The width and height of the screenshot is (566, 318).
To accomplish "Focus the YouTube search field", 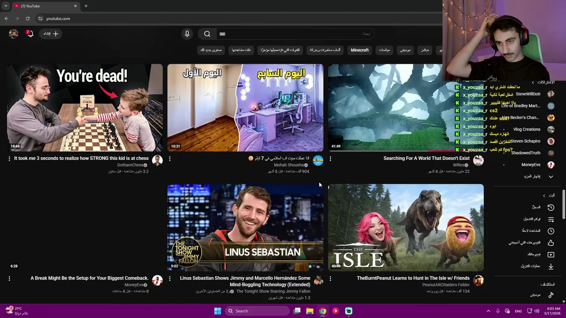I will 294,34.
